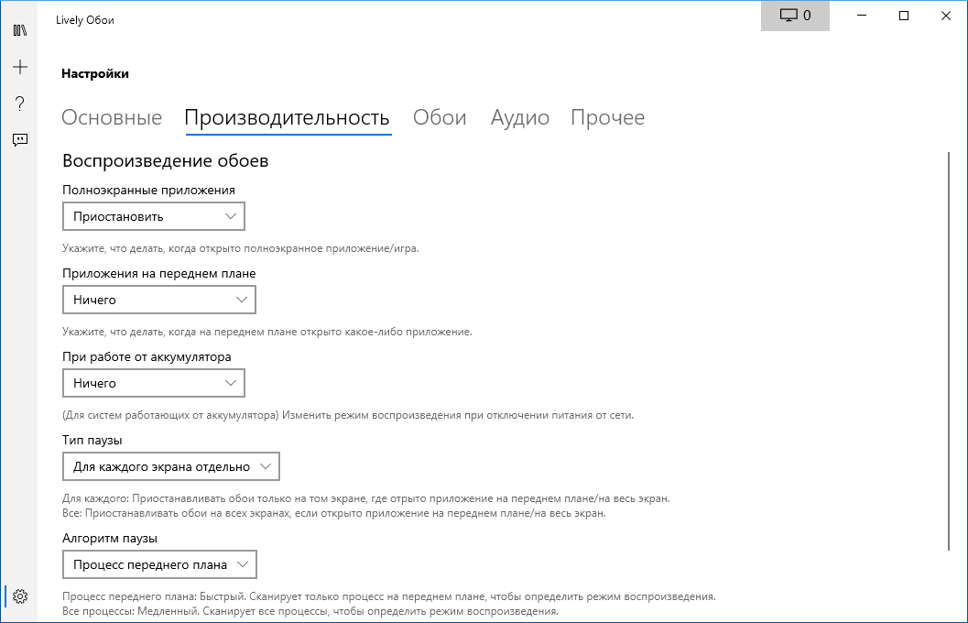Open the Обои tab
The image size is (968, 623).
click(440, 117)
